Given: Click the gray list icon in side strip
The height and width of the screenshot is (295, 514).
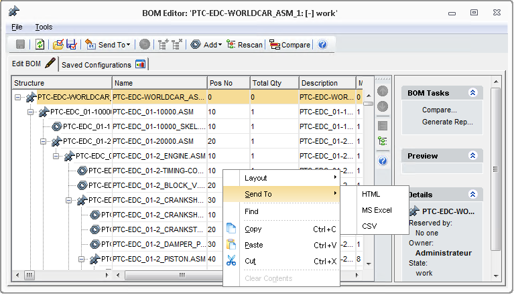Looking at the screenshot, I should 383,126.
